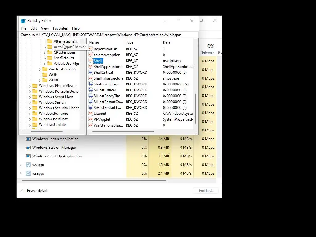Click the VMApplet string value icon
Image resolution: width=316 pixels, height=237 pixels.
[91, 119]
